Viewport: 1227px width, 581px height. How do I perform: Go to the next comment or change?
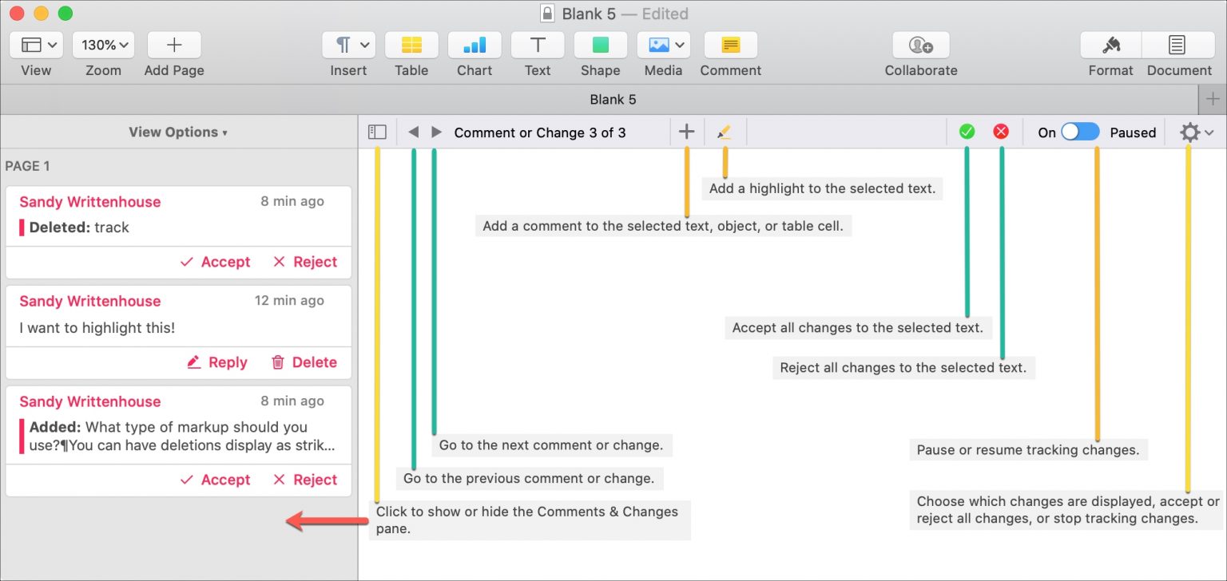click(436, 132)
